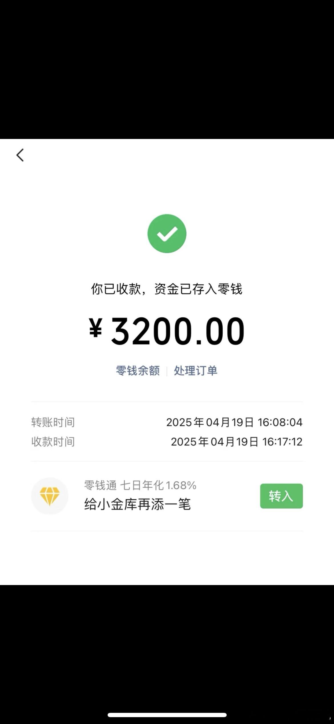Open the 处理订单 link
This screenshot has width=334, height=724.
click(196, 371)
